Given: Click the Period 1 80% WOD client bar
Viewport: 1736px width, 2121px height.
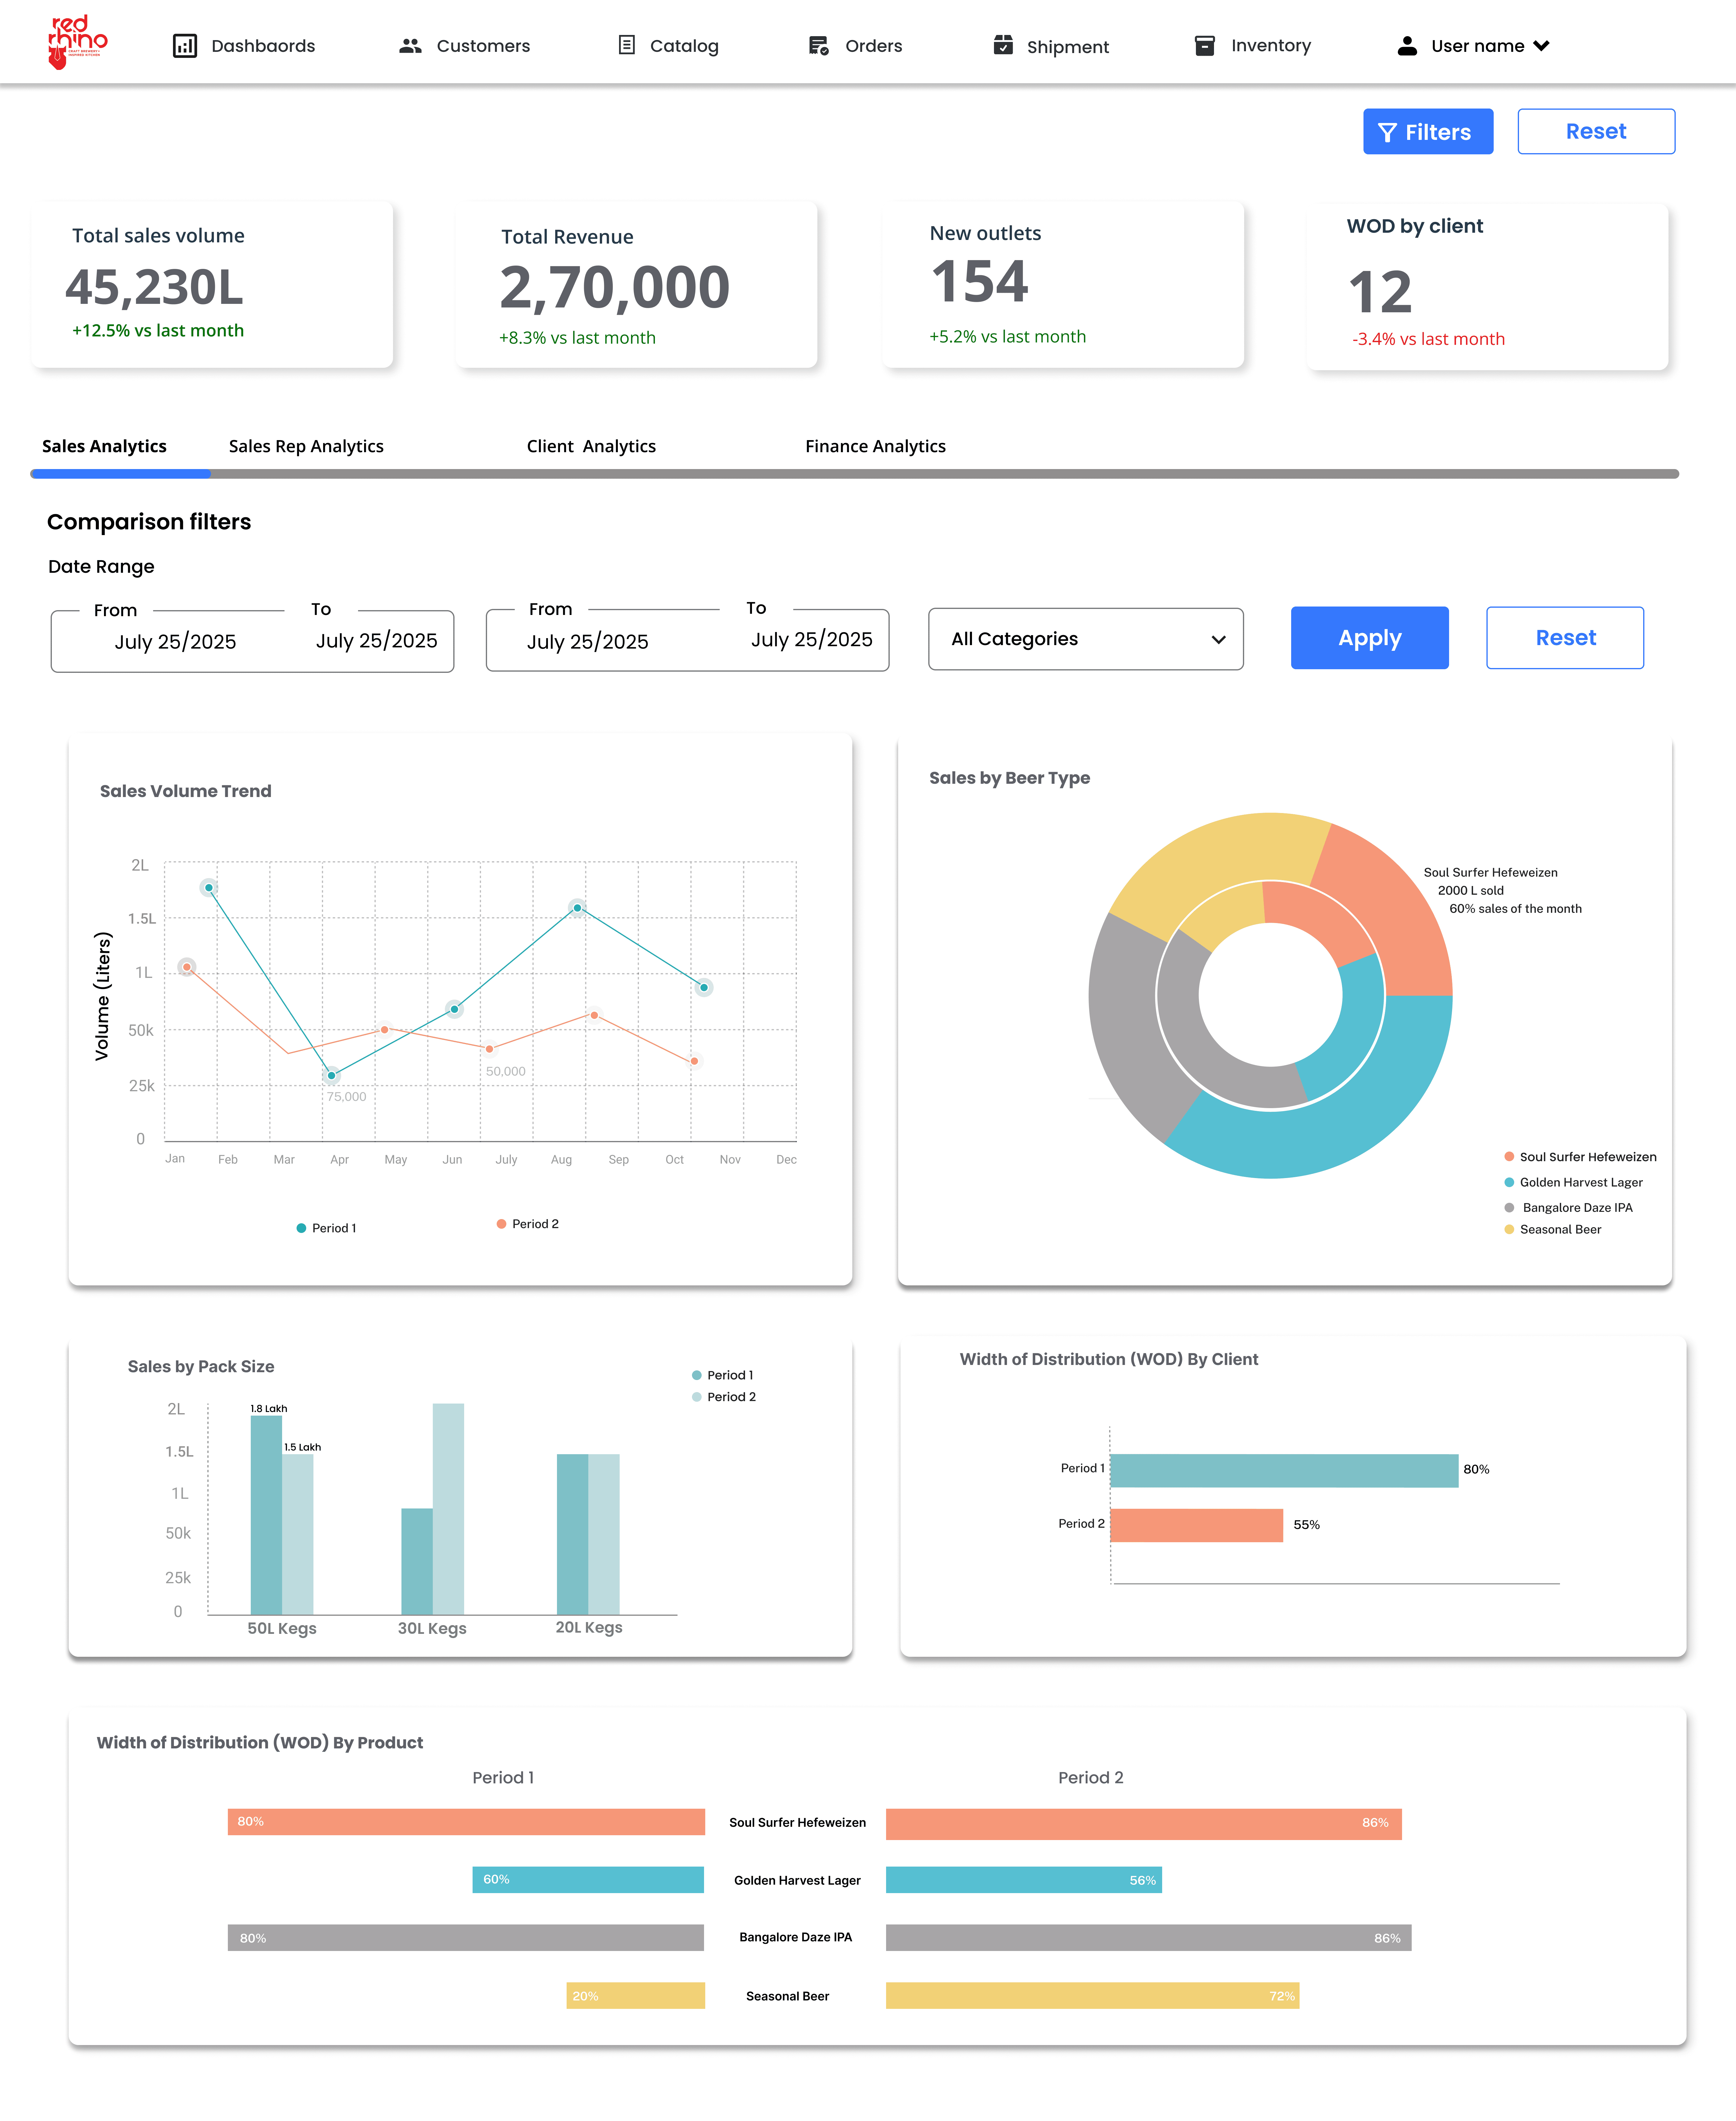Looking at the screenshot, I should 1284,1471.
